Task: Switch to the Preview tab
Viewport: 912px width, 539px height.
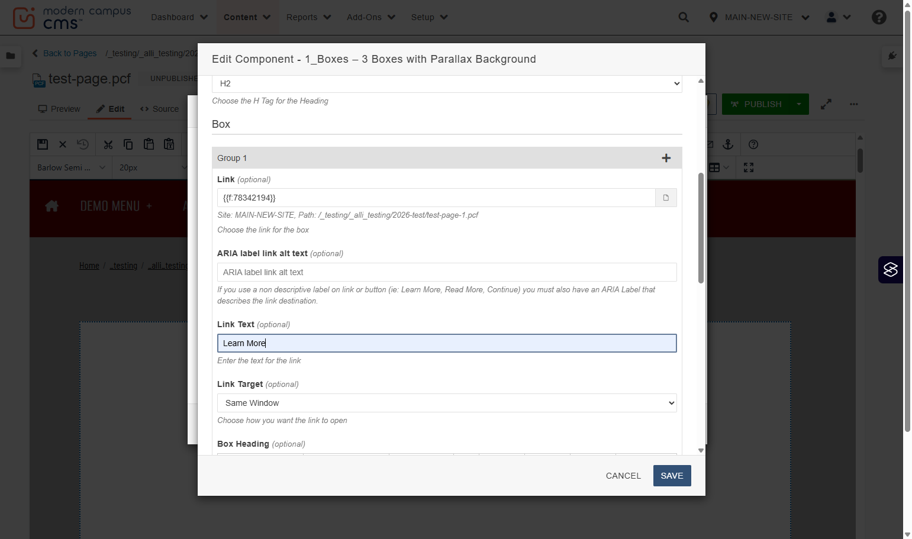Action: tap(59, 109)
